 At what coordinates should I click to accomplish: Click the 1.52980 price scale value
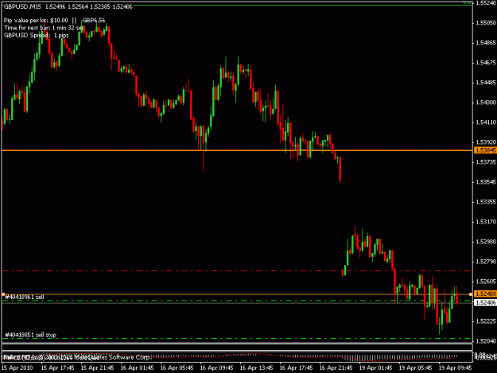tap(486, 242)
